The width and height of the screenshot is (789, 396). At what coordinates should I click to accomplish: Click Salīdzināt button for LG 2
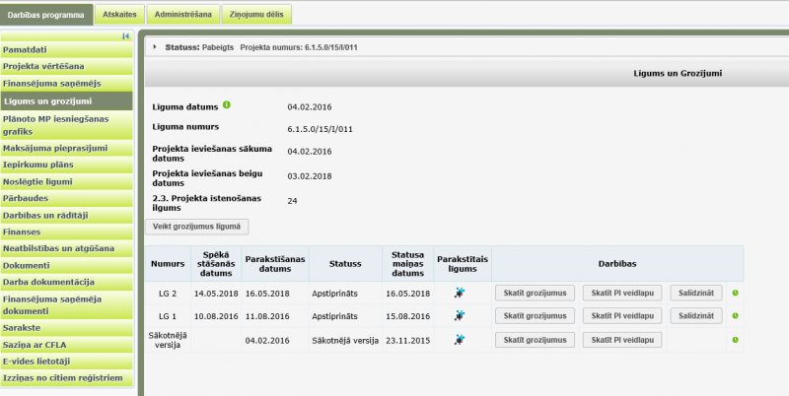[x=696, y=293]
